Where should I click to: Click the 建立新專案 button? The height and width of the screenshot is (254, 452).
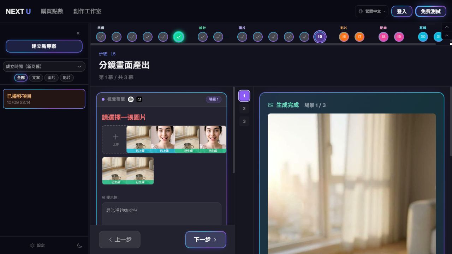click(44, 46)
